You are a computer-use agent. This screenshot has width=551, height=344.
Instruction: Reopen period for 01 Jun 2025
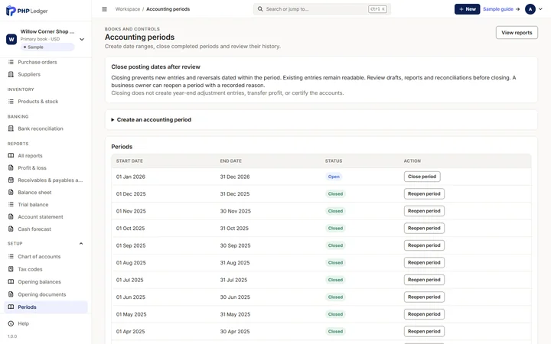[424, 297]
